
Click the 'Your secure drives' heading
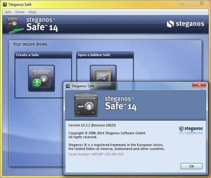(x=30, y=44)
